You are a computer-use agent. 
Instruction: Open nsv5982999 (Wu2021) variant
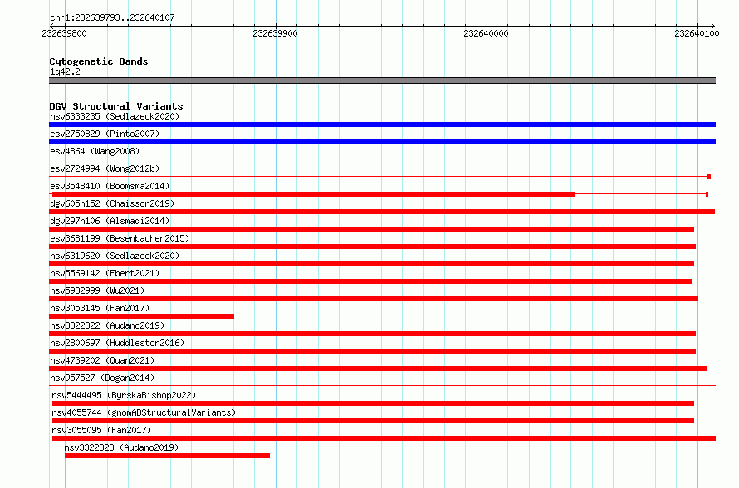(x=97, y=290)
